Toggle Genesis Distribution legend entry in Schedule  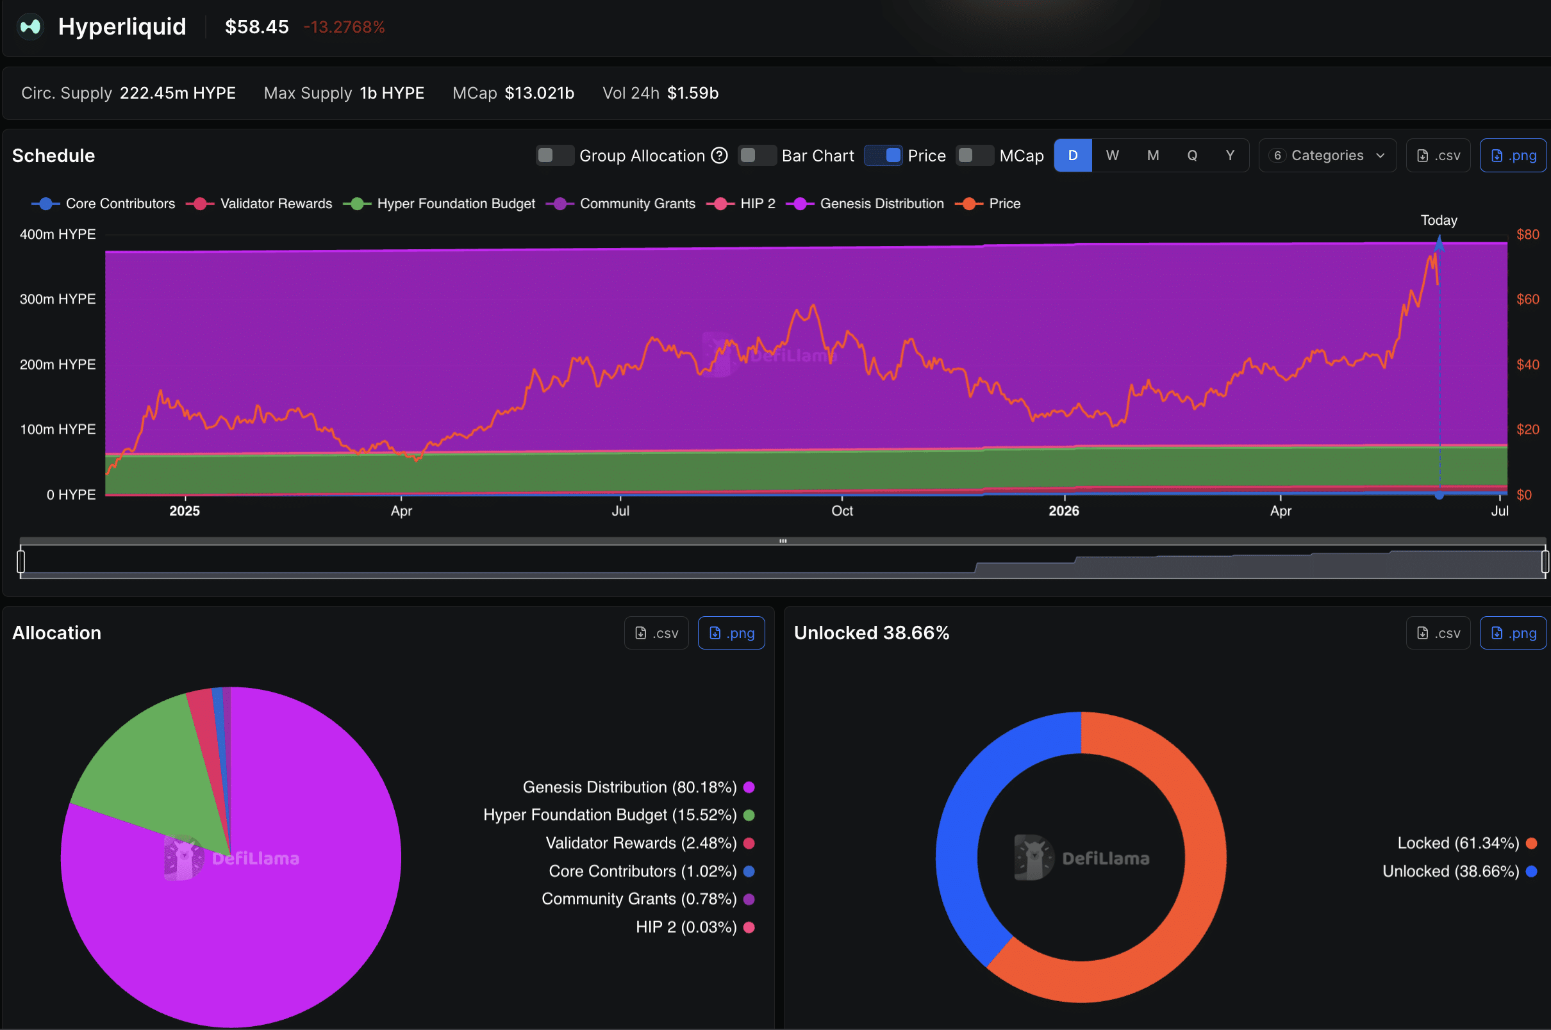[865, 204]
